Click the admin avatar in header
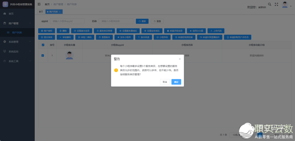 tap(285, 5)
